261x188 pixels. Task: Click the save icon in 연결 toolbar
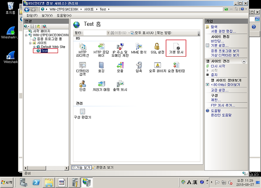pos(33,26)
